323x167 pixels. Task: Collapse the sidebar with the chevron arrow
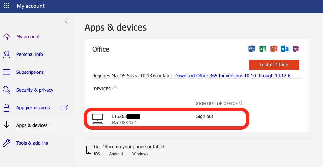(66, 21)
